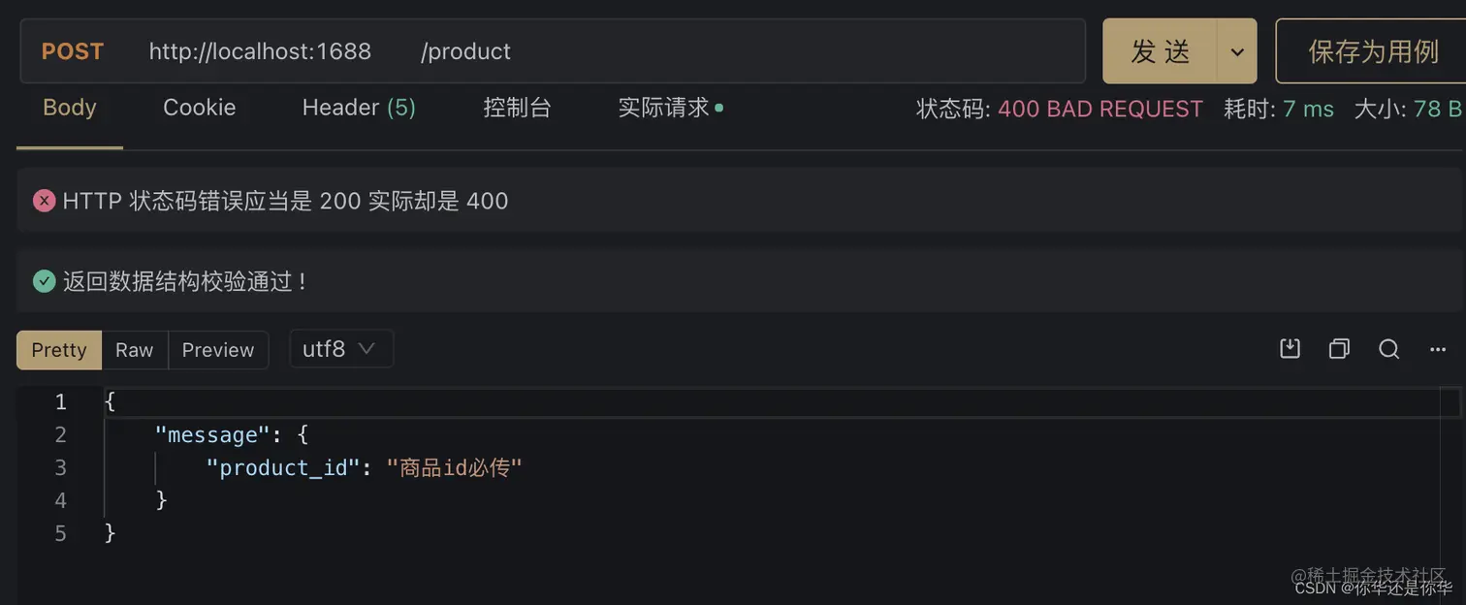Open the utf8 encoding dropdown

point(340,348)
